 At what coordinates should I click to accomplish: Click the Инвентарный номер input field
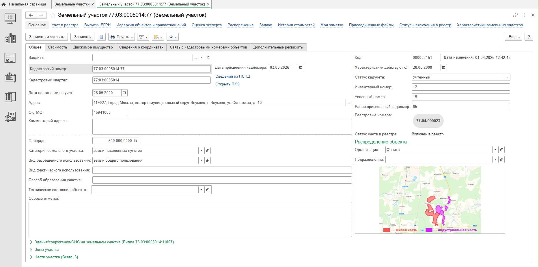[461, 87]
